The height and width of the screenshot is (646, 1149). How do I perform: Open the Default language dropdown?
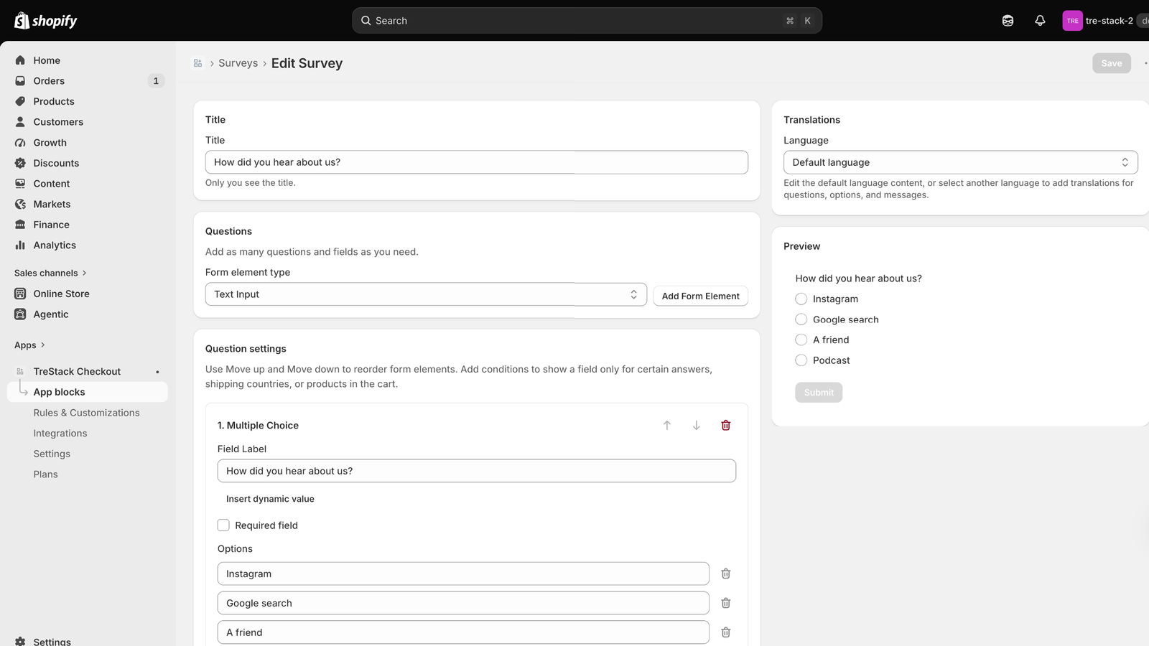pyautogui.click(x=960, y=162)
